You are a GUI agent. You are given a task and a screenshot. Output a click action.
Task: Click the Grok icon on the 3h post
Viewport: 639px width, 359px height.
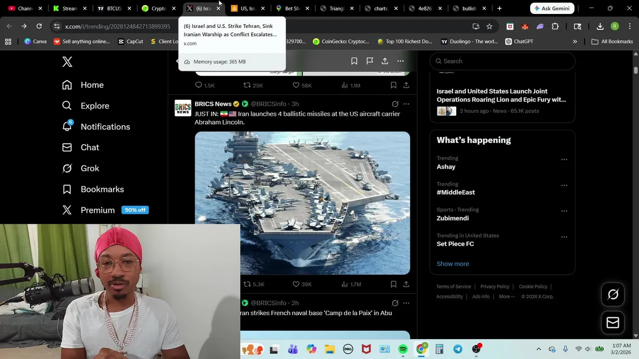point(395,104)
